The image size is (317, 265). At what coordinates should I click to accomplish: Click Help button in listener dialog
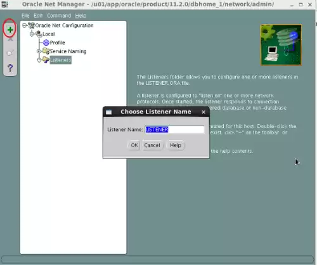click(x=176, y=145)
